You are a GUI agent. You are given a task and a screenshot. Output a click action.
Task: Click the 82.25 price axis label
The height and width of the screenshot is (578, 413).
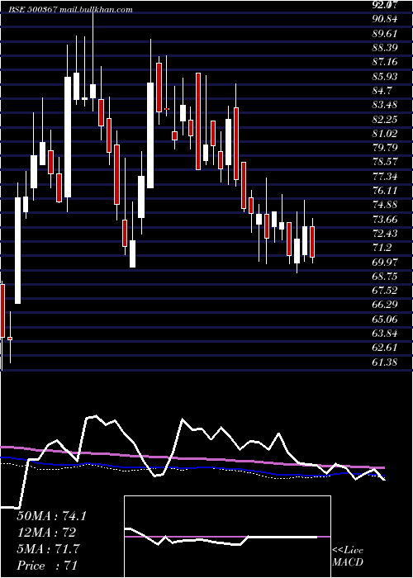point(384,119)
